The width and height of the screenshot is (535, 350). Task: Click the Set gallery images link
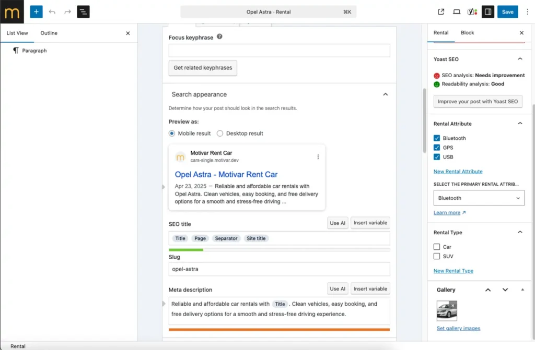[458, 328]
